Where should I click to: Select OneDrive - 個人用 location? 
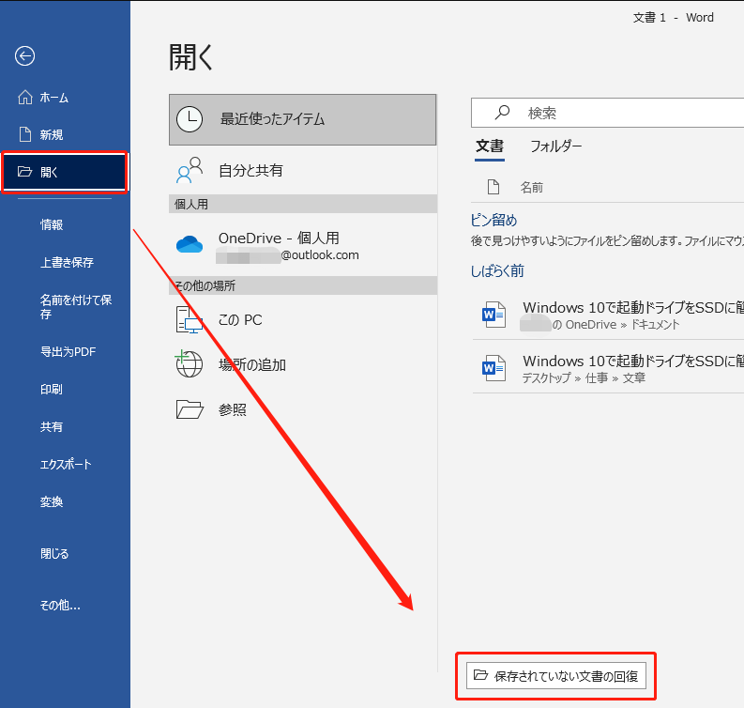pos(302,245)
